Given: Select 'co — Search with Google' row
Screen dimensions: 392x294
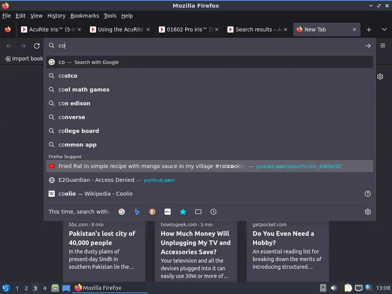Looking at the screenshot, I should click(x=209, y=62).
